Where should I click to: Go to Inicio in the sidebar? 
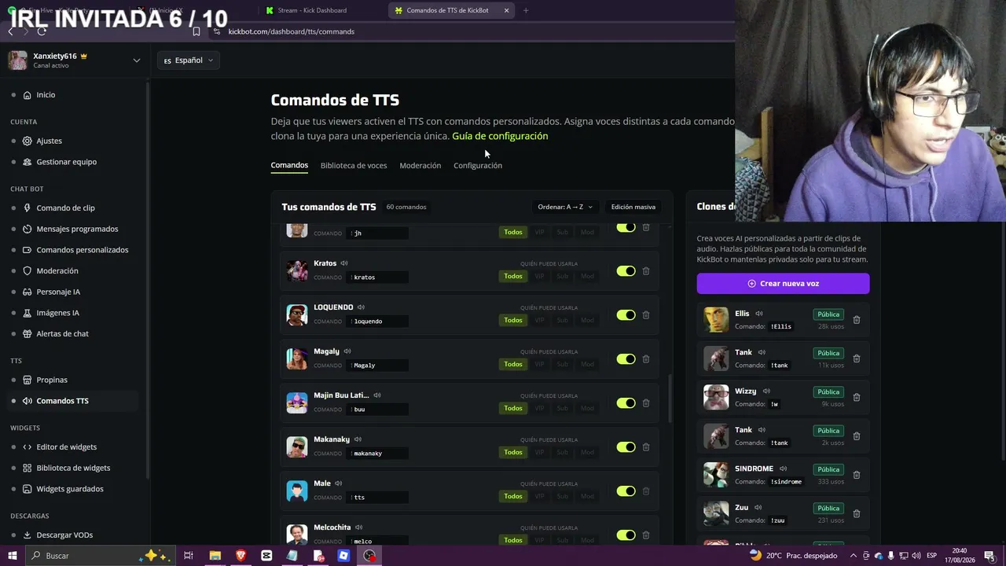pos(46,95)
